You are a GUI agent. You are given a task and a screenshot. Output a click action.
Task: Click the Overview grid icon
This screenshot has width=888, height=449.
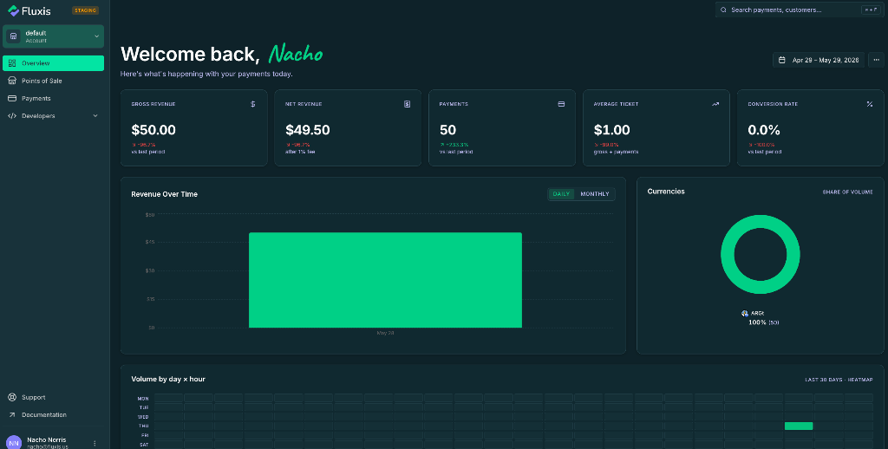(12, 63)
